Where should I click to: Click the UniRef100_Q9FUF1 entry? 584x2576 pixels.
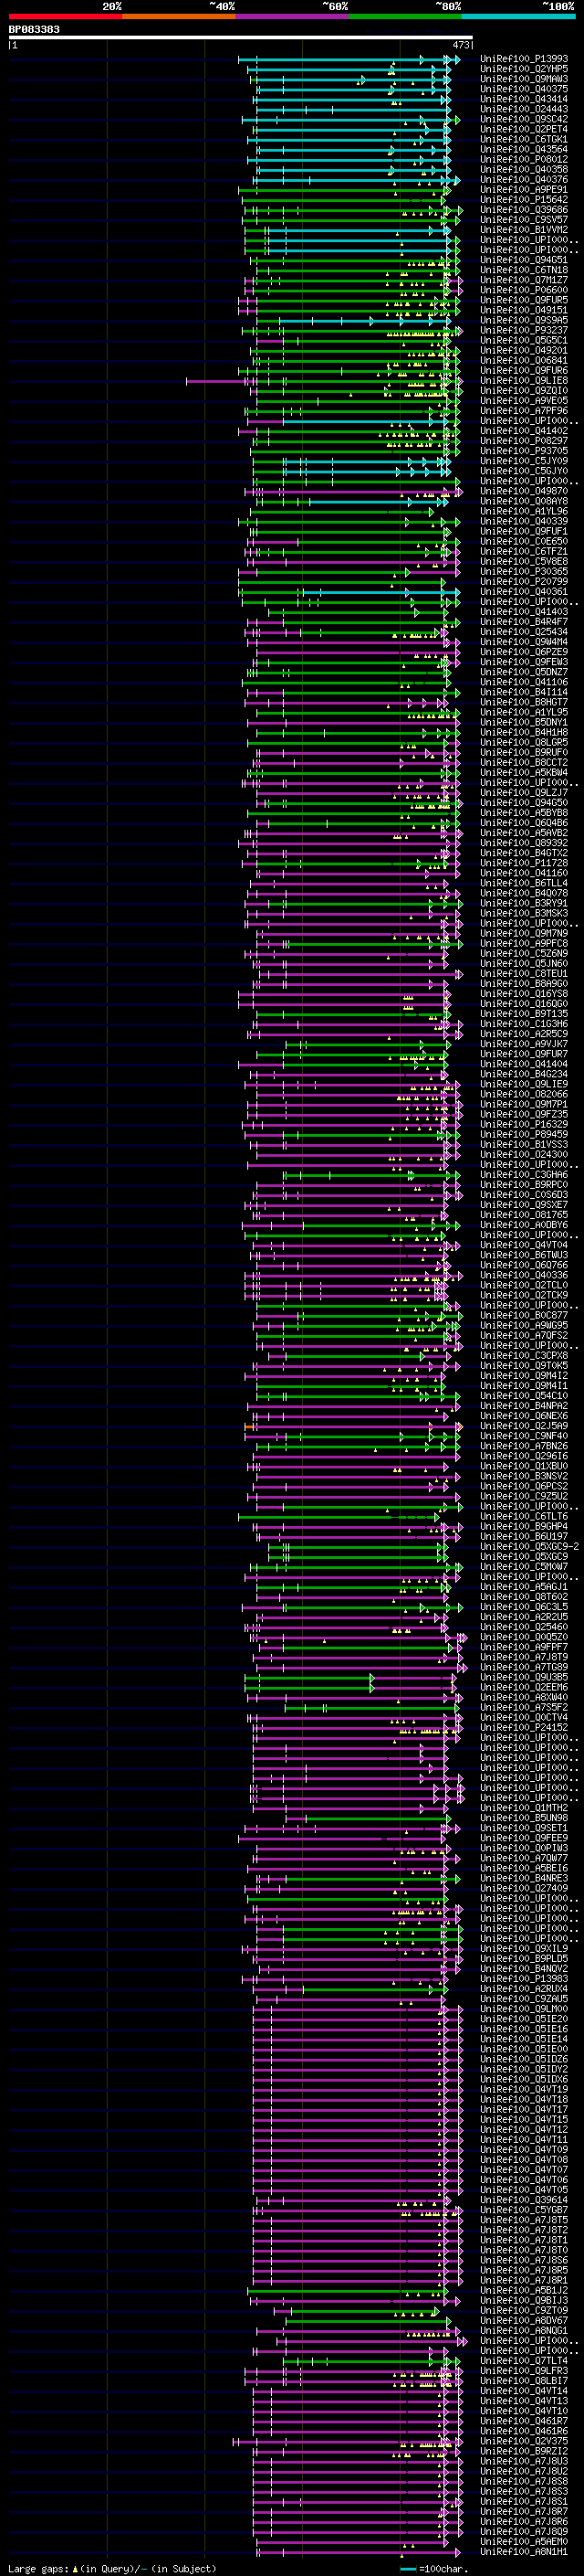click(524, 531)
